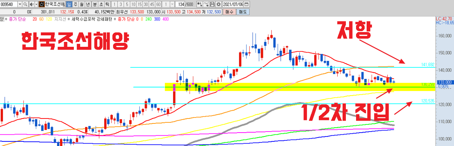This screenshot has height=146, width=454.
Task: Click the orange 60 moving average label
Action: click(x=41, y=19)
